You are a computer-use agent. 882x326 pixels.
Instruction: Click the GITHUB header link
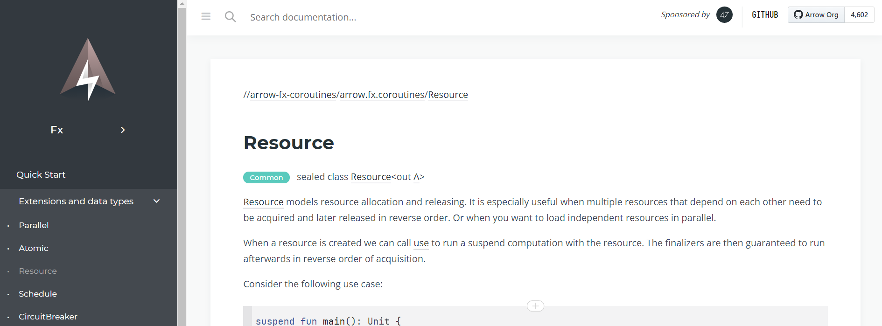(x=765, y=14)
